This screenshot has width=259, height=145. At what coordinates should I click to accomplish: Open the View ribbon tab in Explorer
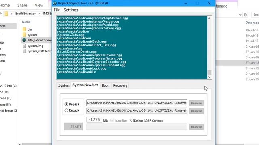click(x=39, y=5)
